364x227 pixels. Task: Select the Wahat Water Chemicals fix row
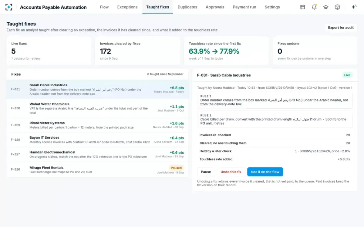[x=97, y=108]
